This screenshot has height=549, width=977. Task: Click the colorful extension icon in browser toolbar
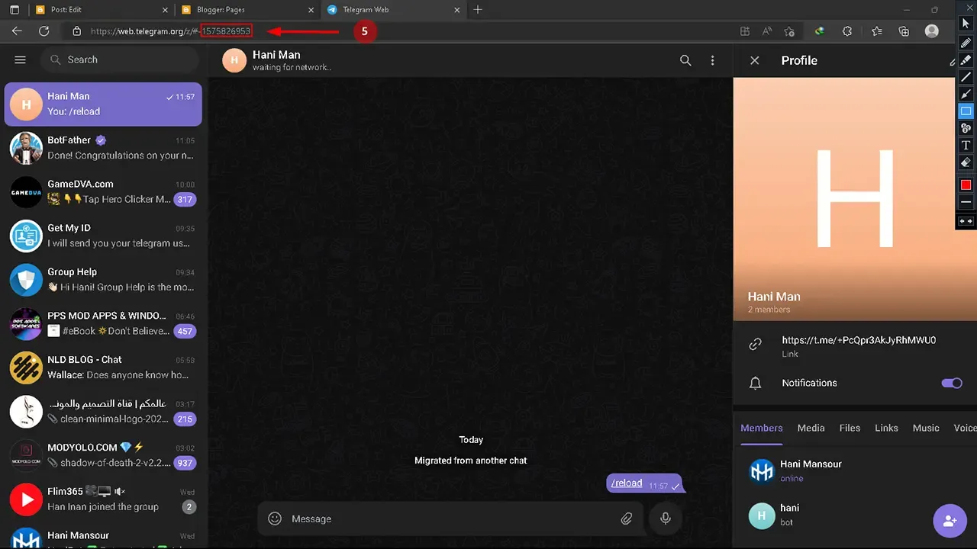pyautogui.click(x=820, y=31)
